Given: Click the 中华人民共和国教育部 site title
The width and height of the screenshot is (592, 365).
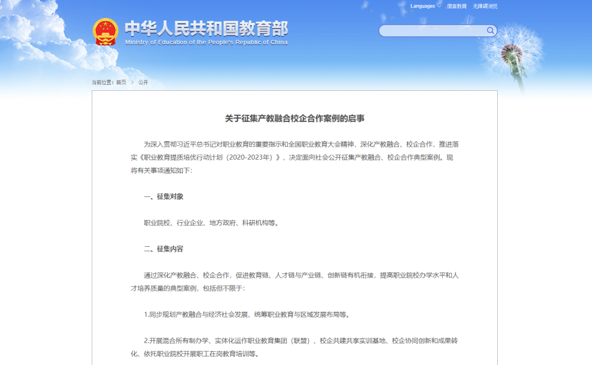Looking at the screenshot, I should [206, 28].
